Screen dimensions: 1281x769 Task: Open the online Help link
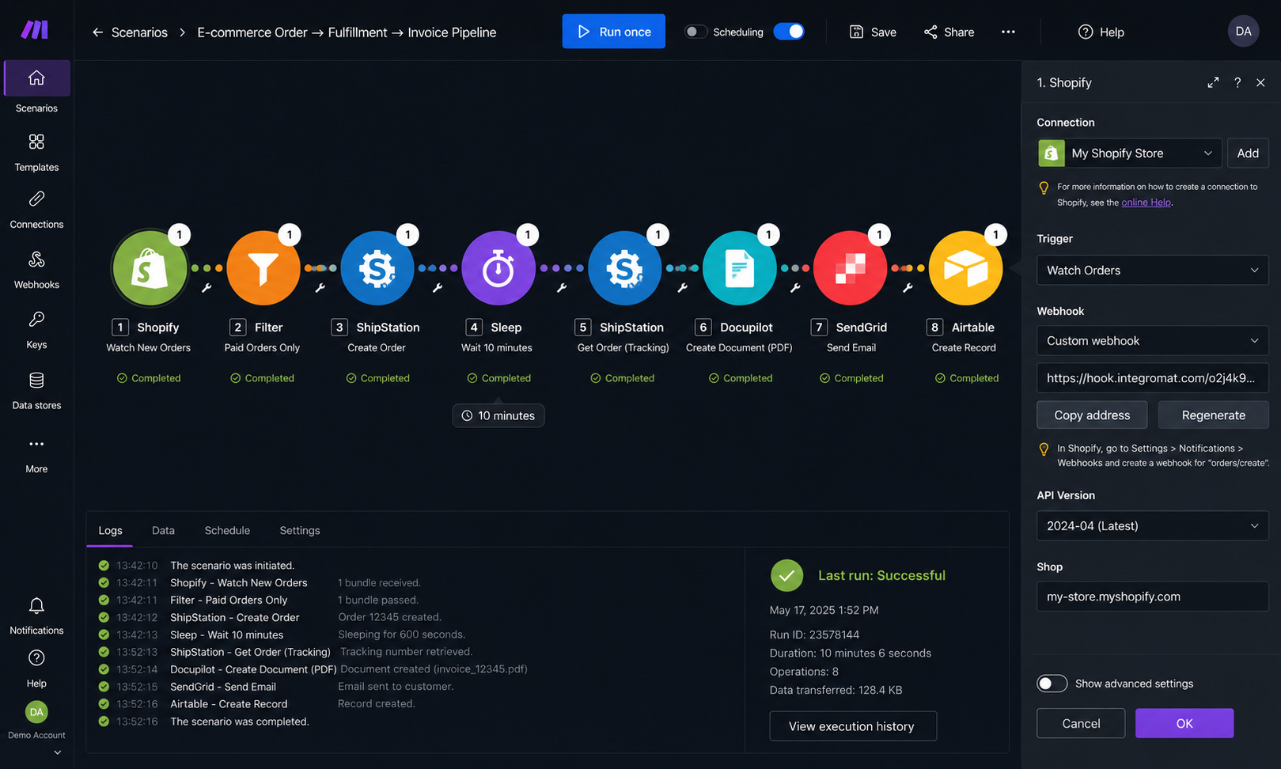click(x=1146, y=203)
